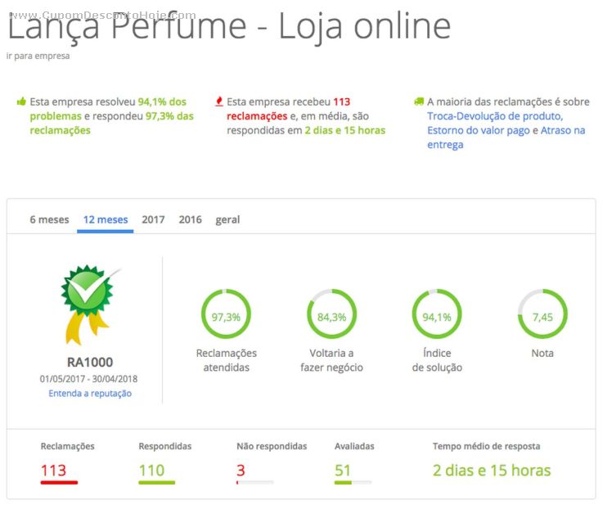Screen dimensions: 603x505
Task: Select the 12 meses tab
Action: (x=106, y=219)
